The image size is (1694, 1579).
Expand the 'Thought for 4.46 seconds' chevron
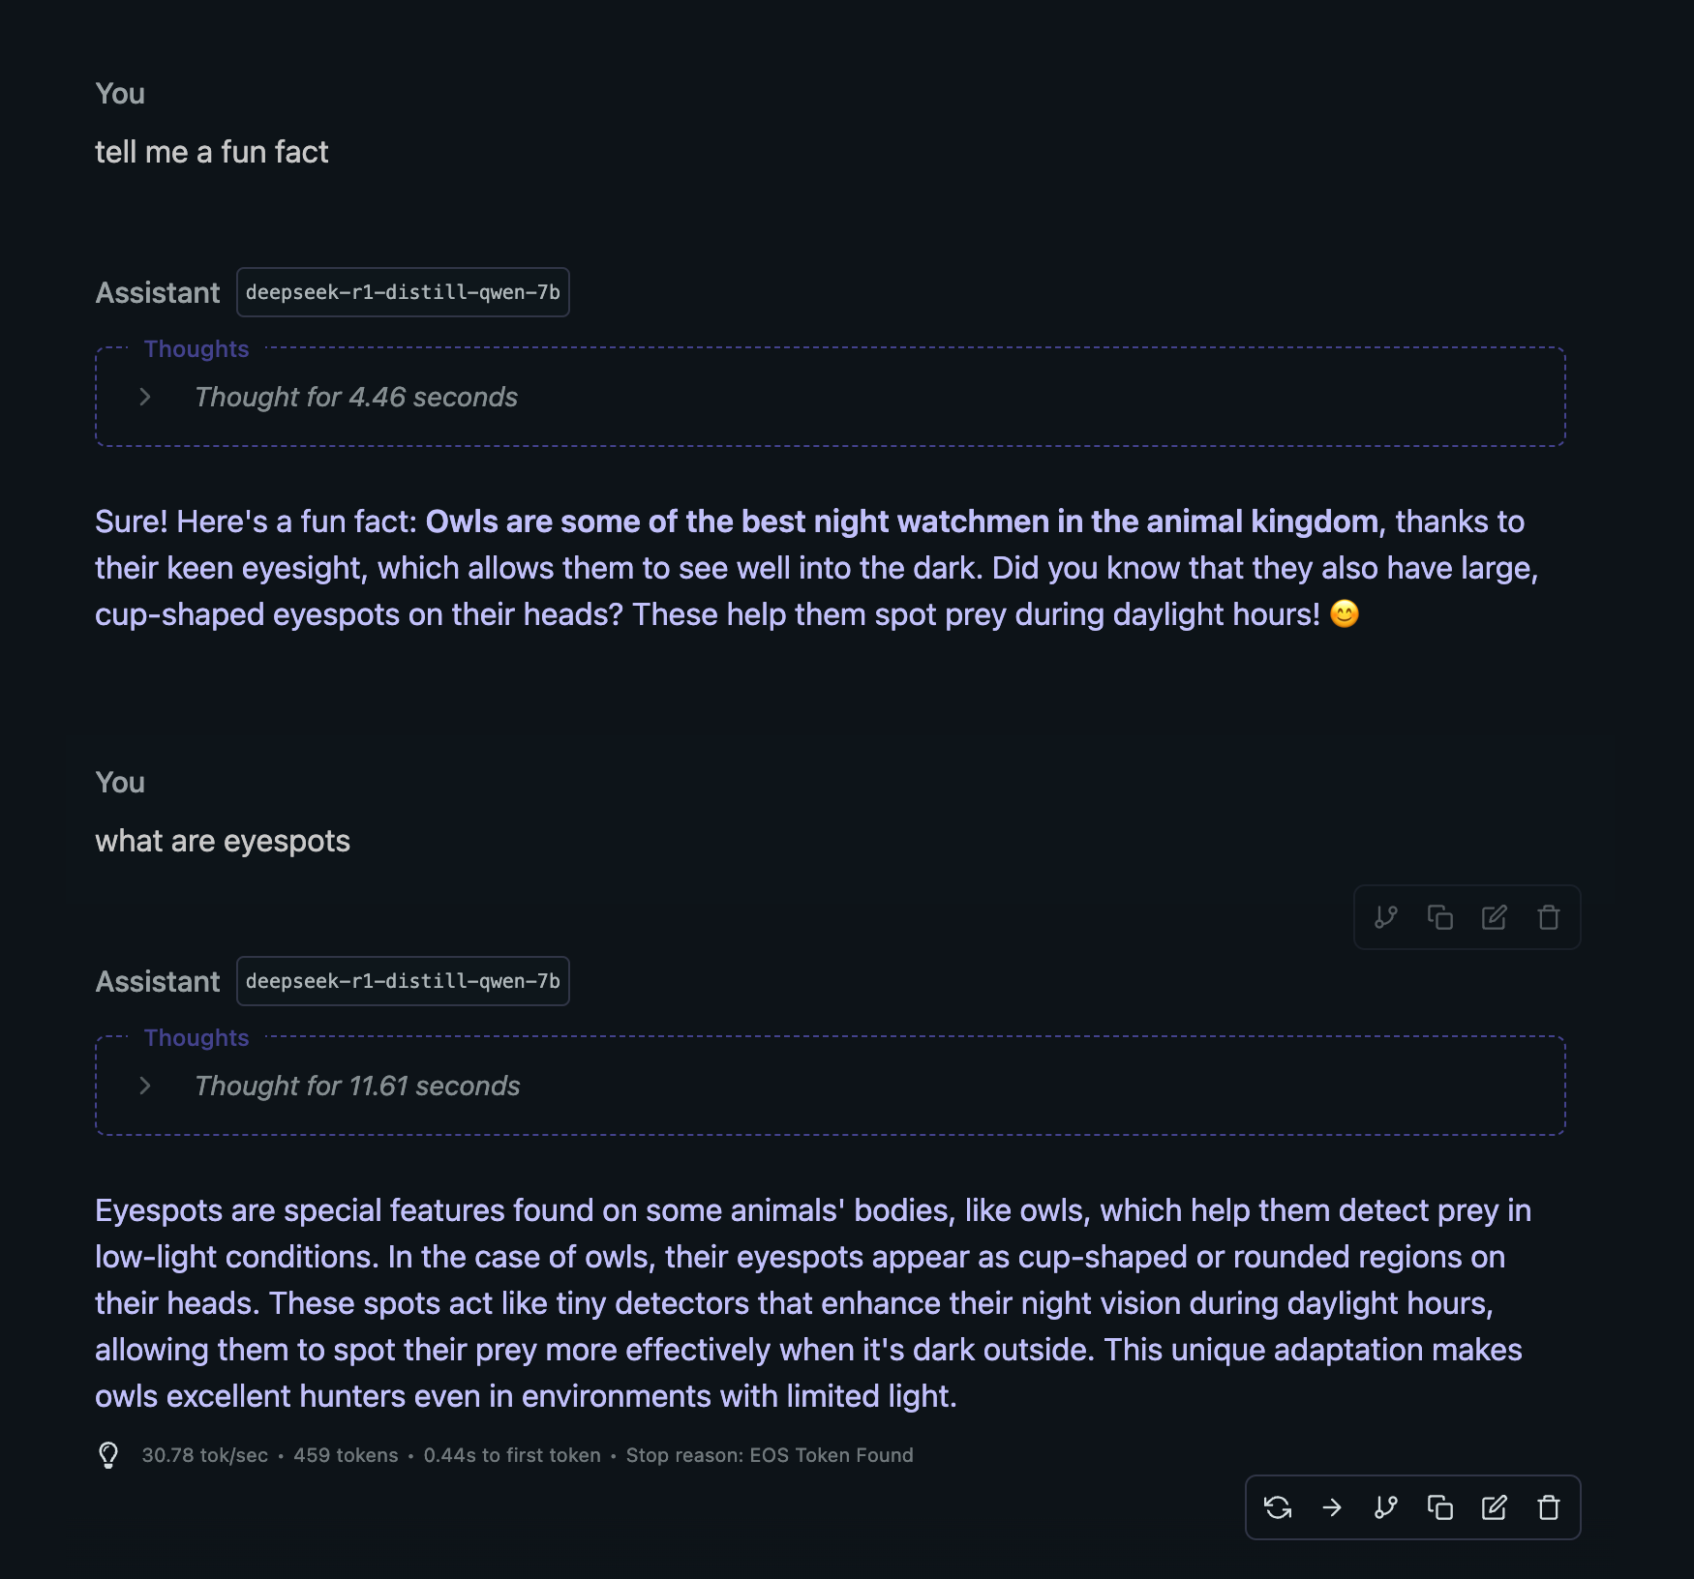145,397
